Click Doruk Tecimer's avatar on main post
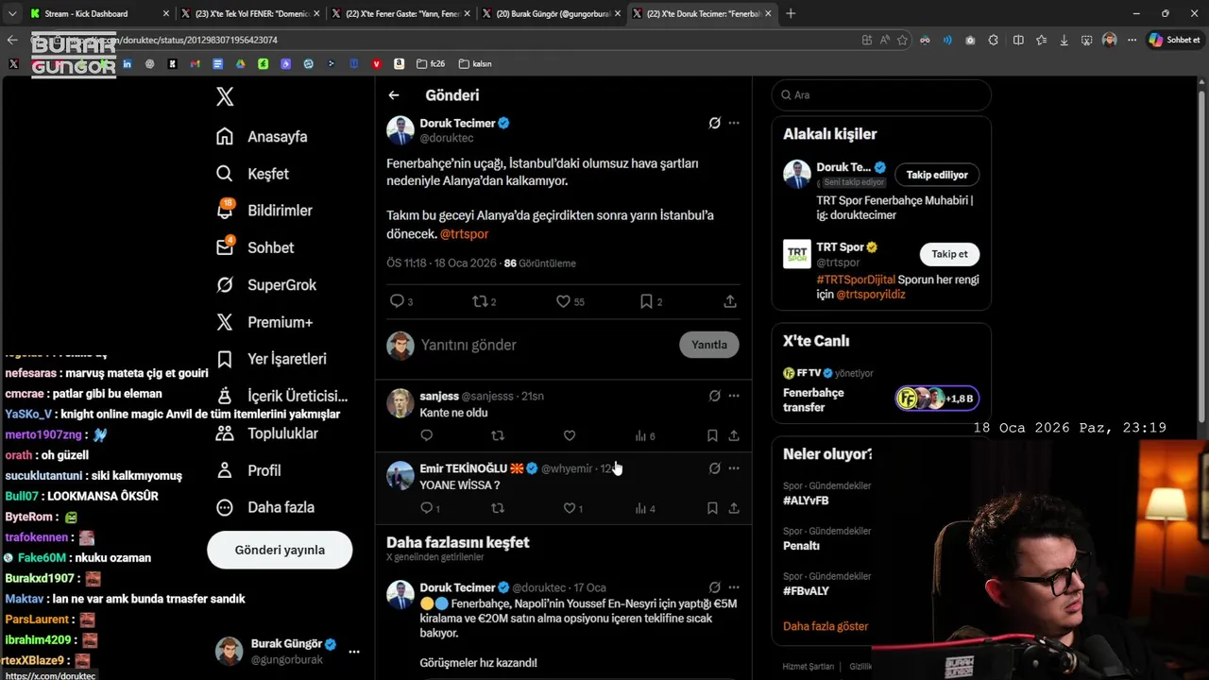This screenshot has width=1209, height=680. [x=400, y=130]
